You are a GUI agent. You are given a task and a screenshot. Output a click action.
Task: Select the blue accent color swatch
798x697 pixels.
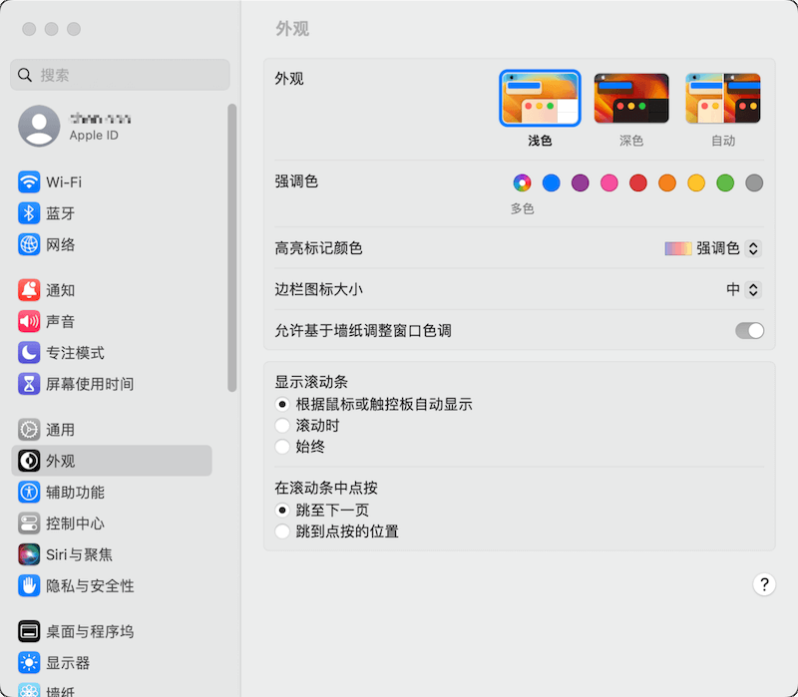pyautogui.click(x=551, y=183)
